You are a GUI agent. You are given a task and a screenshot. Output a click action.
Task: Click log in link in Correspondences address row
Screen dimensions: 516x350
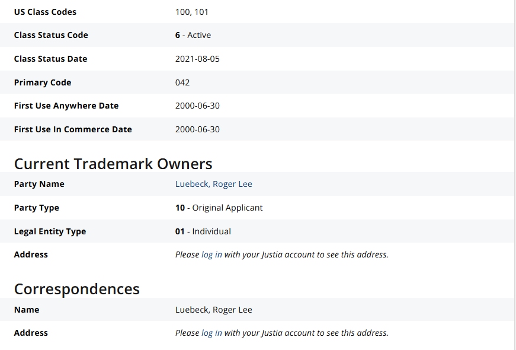coord(211,333)
